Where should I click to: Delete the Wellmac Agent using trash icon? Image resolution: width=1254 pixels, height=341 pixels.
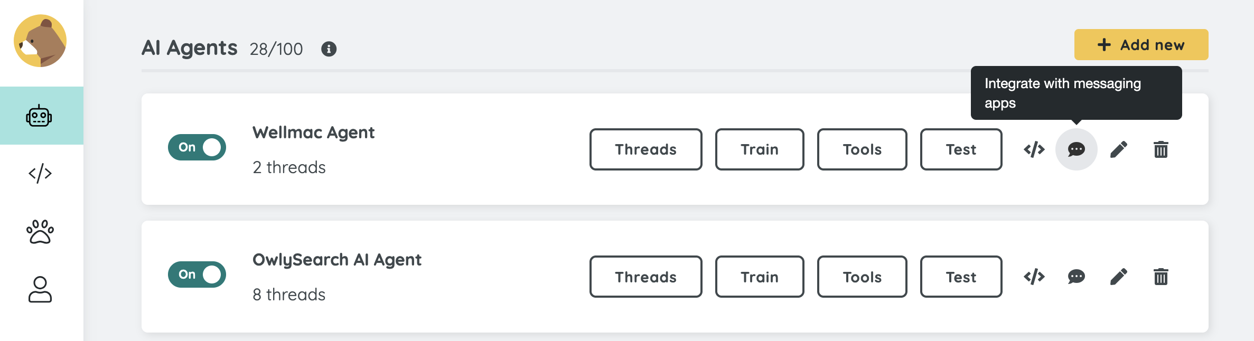point(1161,149)
